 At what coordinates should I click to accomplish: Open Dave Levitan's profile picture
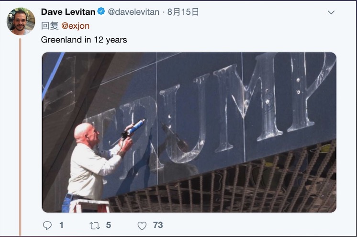21,22
